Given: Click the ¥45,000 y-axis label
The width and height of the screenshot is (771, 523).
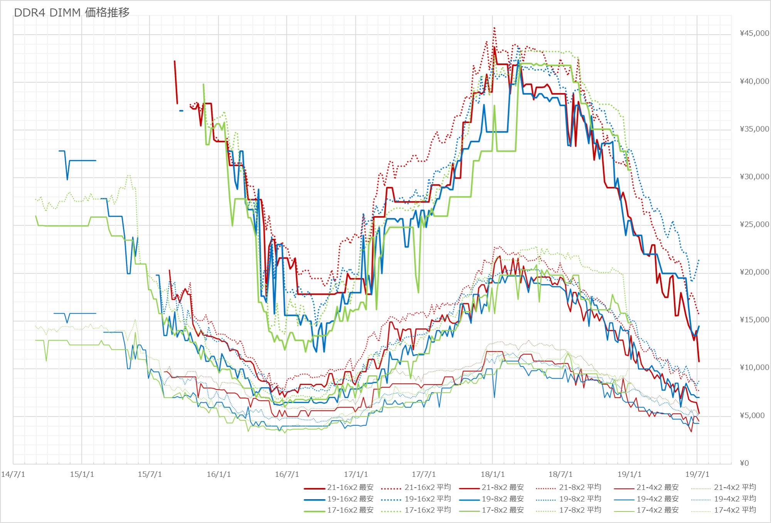Looking at the screenshot, I should 754,33.
